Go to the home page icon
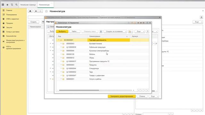 pyautogui.click(x=30, y=11)
